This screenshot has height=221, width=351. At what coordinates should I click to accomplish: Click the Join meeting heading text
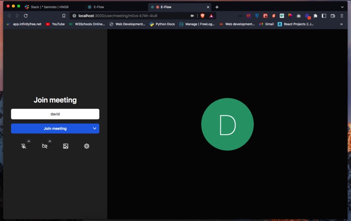55,100
